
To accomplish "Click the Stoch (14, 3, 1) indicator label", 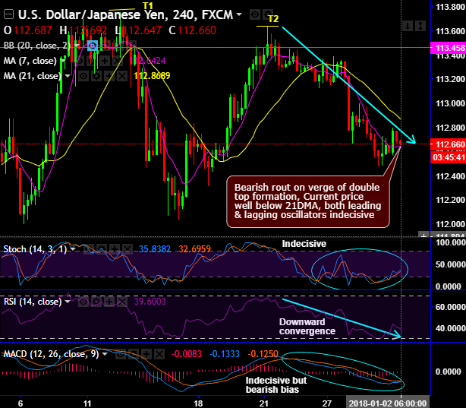I will click(35, 248).
